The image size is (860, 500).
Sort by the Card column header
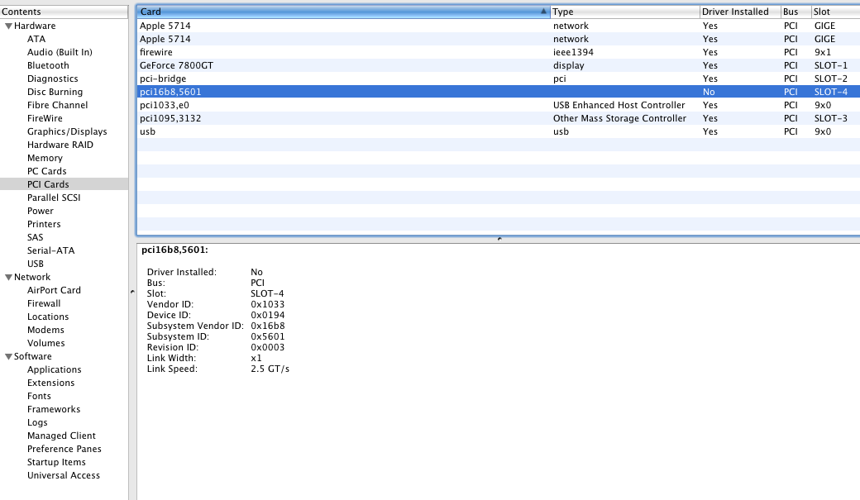click(343, 12)
